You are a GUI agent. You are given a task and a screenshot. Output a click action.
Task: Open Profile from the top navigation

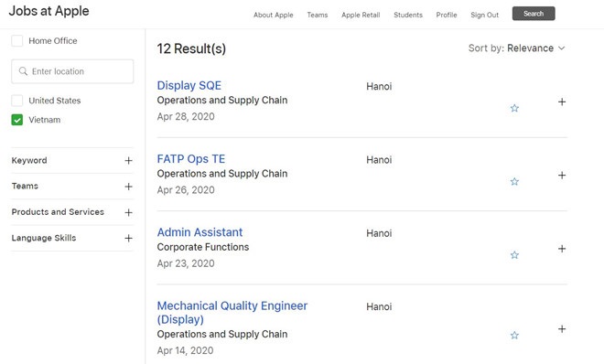[x=447, y=15]
